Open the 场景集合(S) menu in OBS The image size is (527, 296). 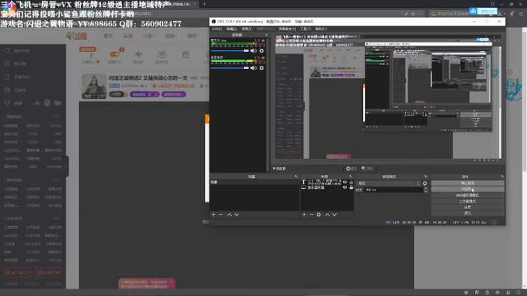click(x=287, y=29)
